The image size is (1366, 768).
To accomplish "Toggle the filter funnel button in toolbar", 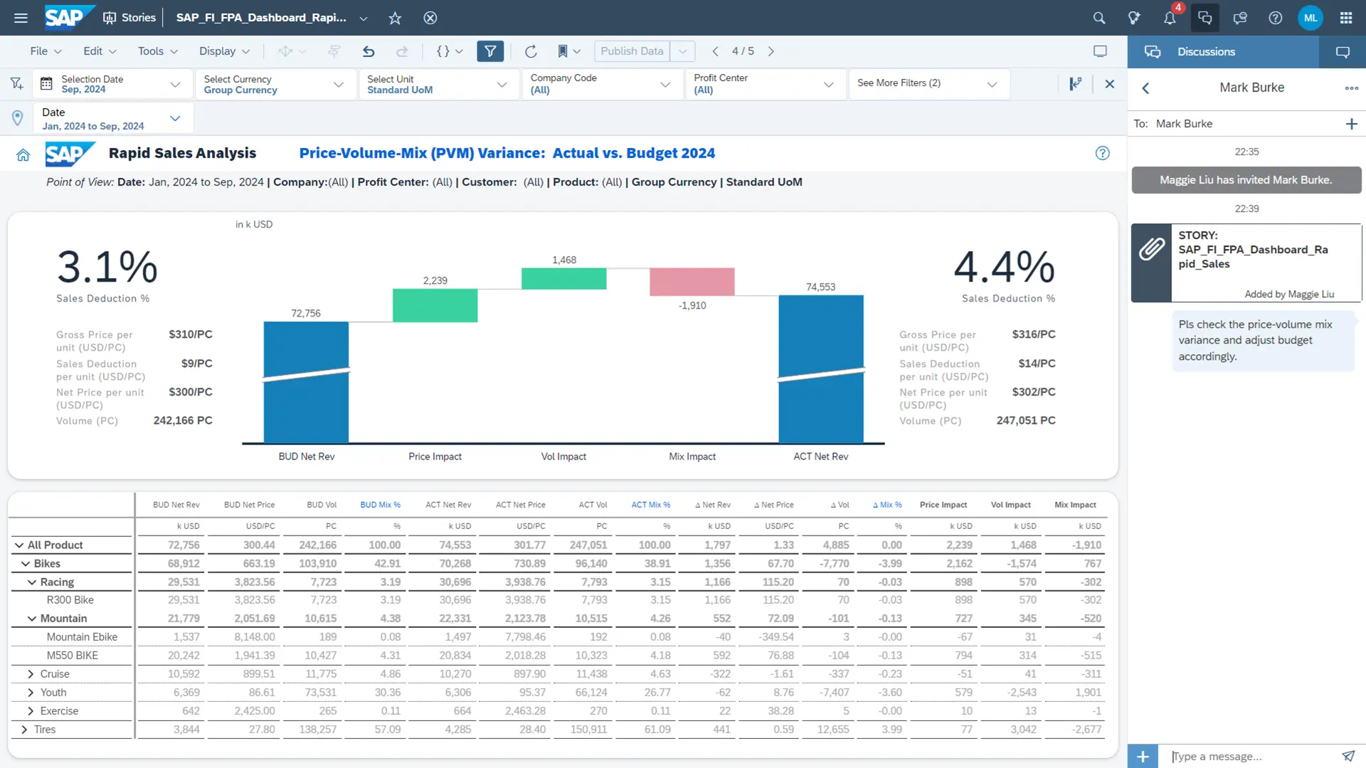I will 490,51.
